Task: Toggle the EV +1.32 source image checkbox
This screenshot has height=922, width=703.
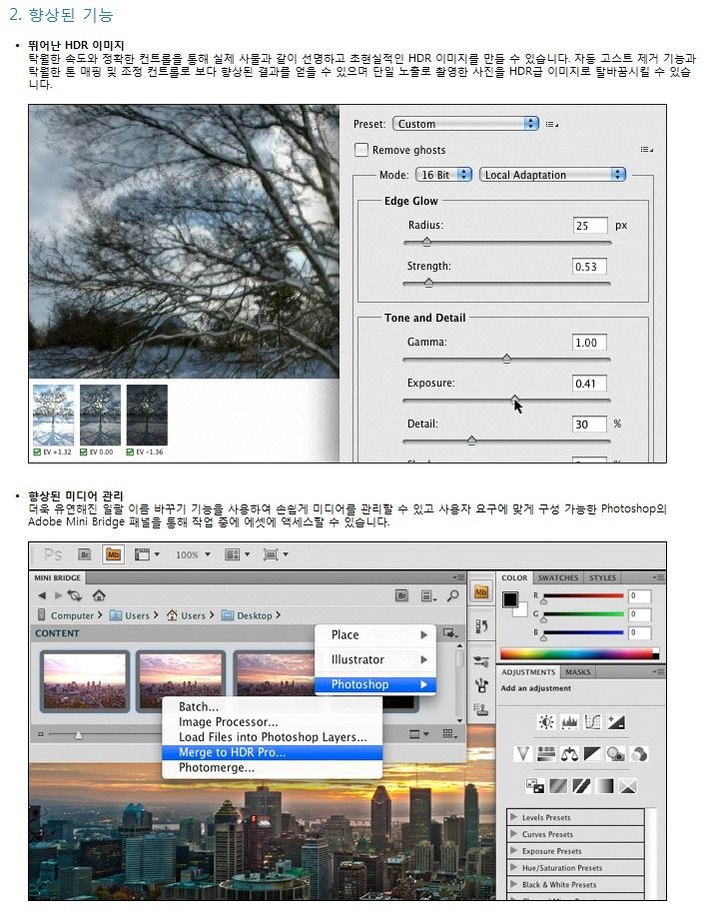Action: pos(37,453)
